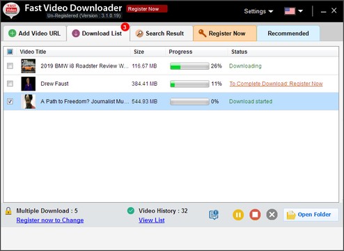344x251 pixels.
Task: Toggle the select-all checkbox in header
Action: [x=10, y=52]
